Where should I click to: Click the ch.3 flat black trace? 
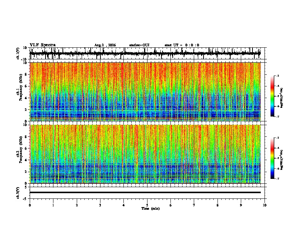pos(145,192)
